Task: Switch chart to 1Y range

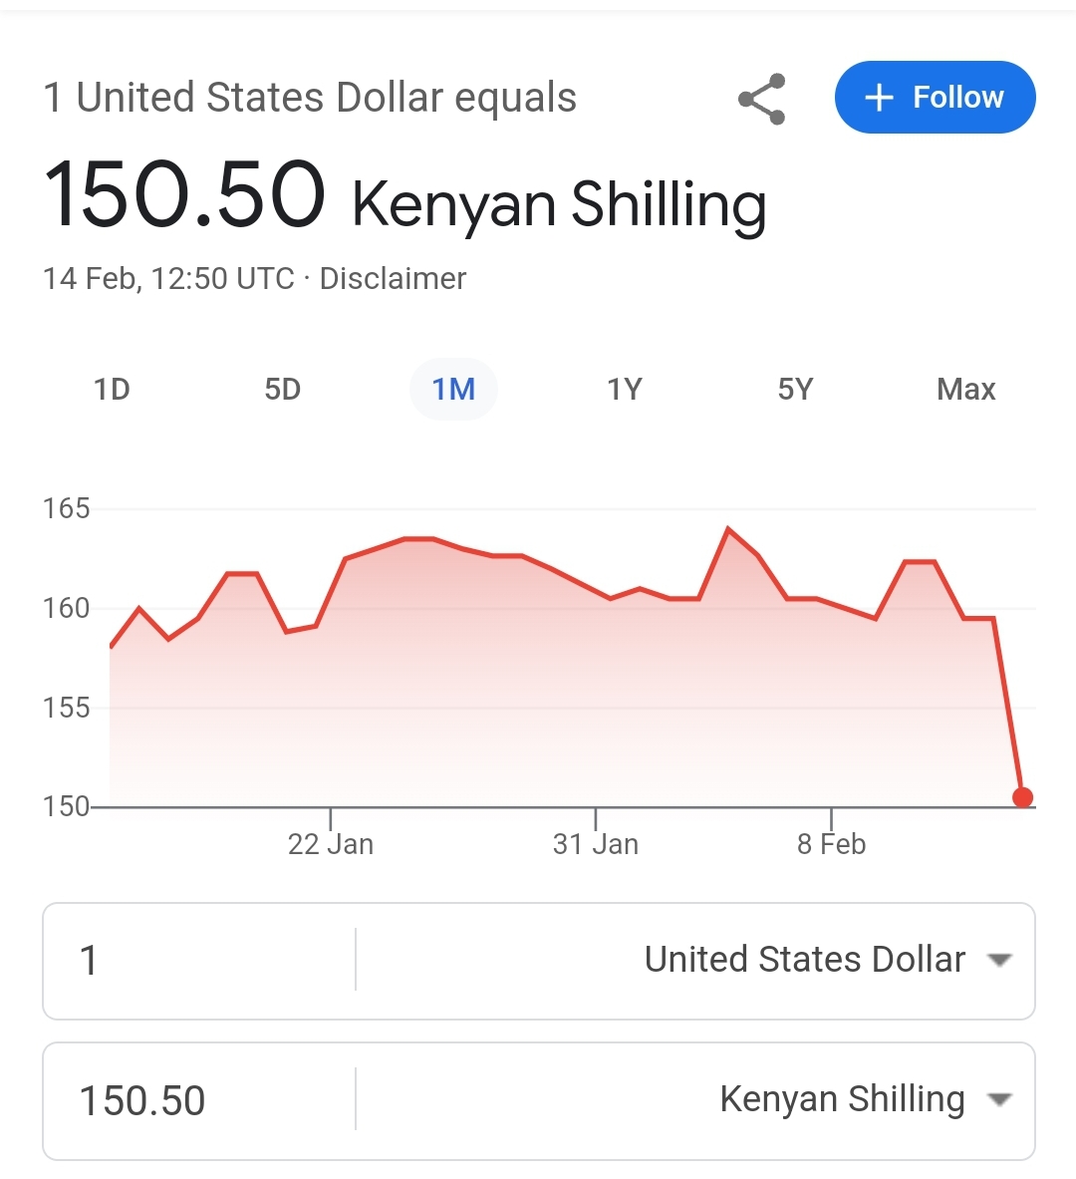Action: 625,389
